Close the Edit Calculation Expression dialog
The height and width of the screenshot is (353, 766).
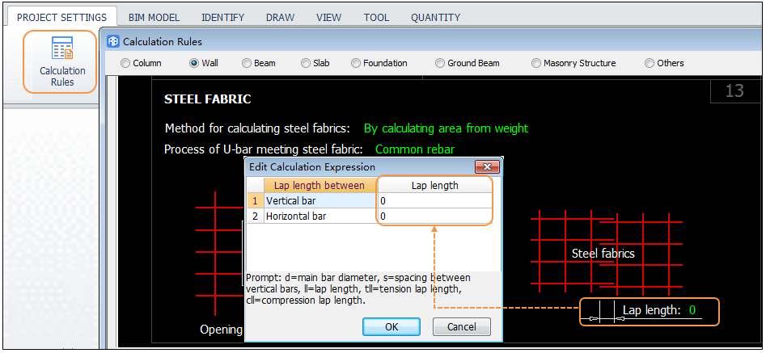(x=486, y=167)
